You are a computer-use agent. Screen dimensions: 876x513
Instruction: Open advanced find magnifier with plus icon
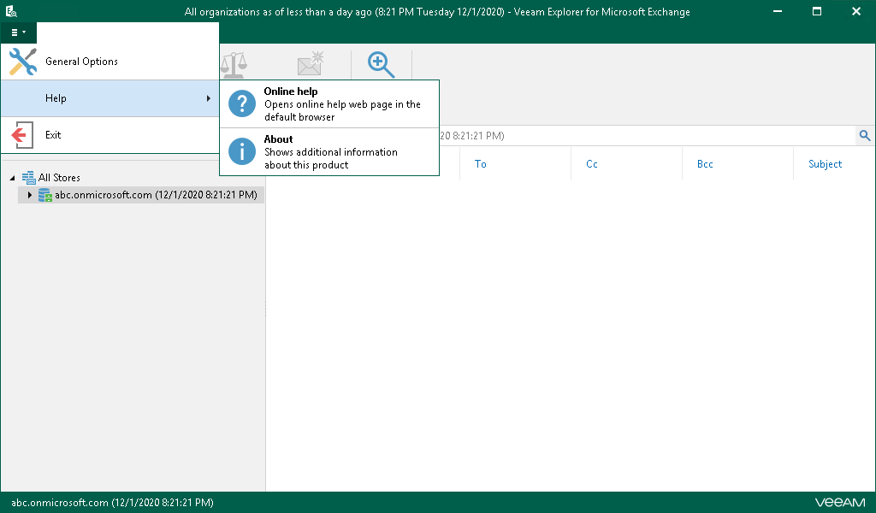click(381, 65)
